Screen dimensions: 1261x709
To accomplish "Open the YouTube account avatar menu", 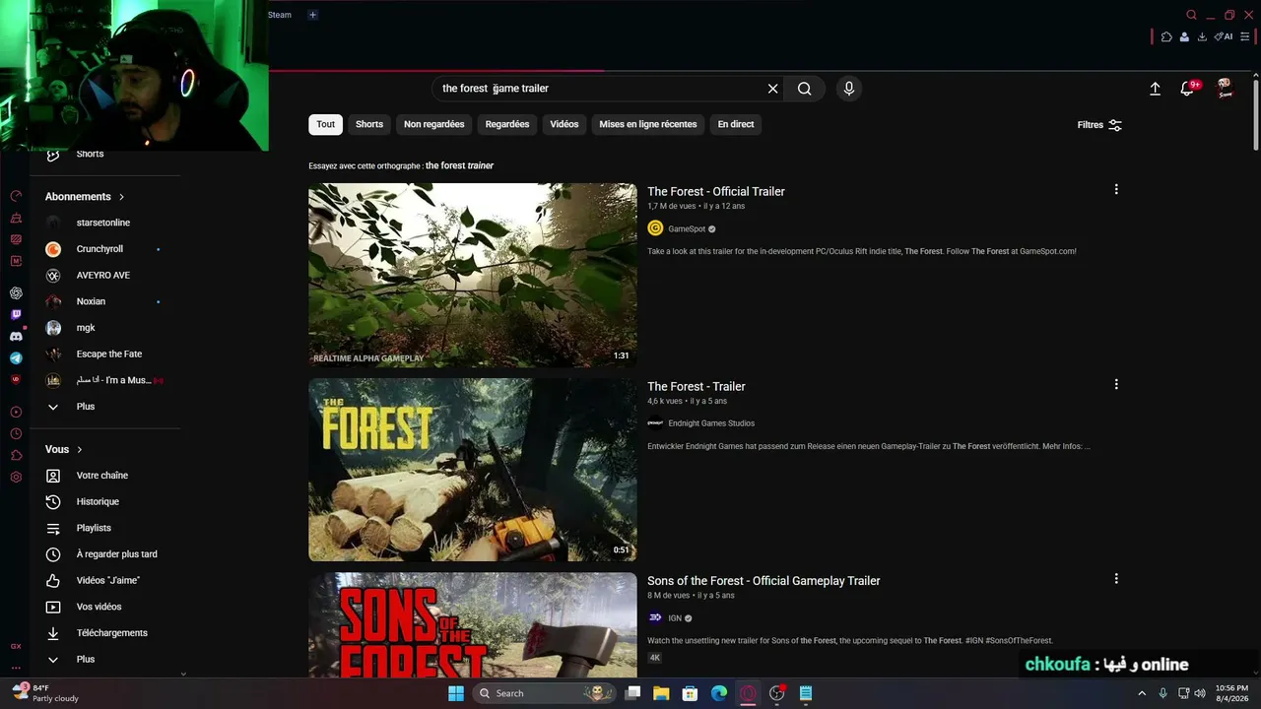I will [1225, 89].
